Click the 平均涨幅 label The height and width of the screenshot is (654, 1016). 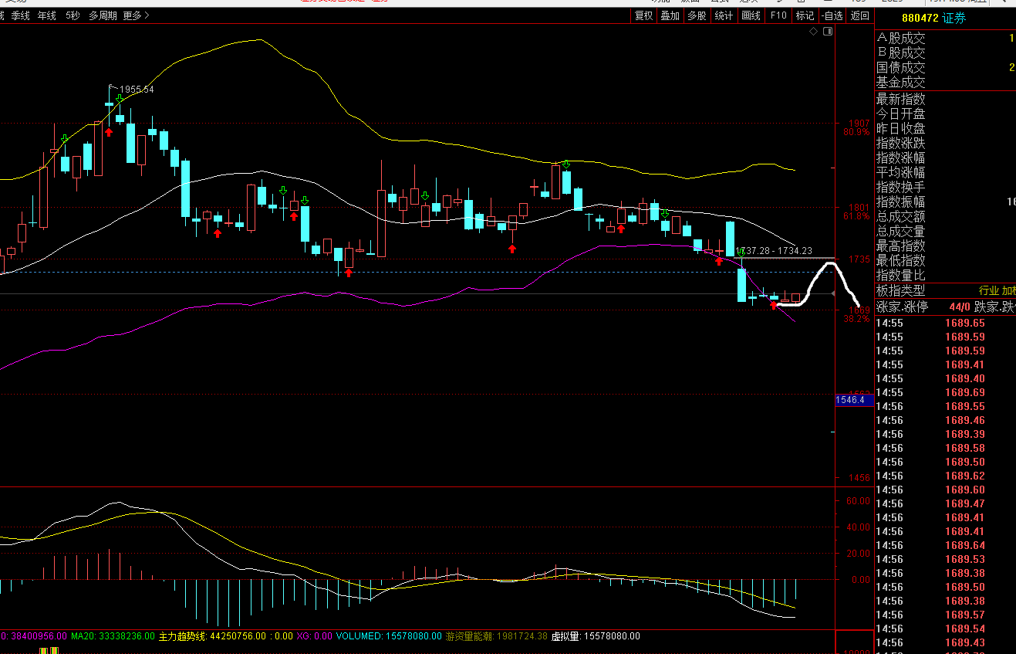(900, 172)
